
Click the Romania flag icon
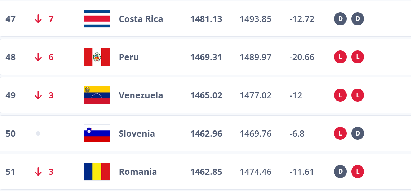97,172
